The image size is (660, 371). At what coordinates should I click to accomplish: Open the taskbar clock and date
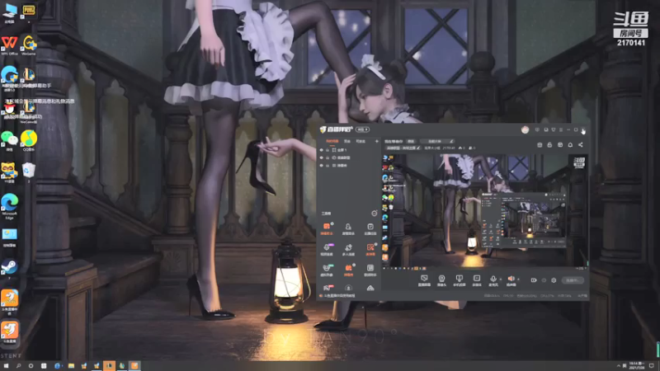tap(636, 365)
